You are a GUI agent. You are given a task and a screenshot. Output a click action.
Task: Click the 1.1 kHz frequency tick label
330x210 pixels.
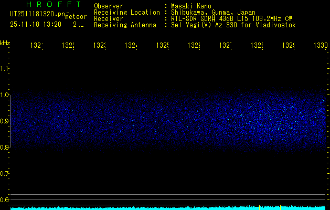pos(5,68)
